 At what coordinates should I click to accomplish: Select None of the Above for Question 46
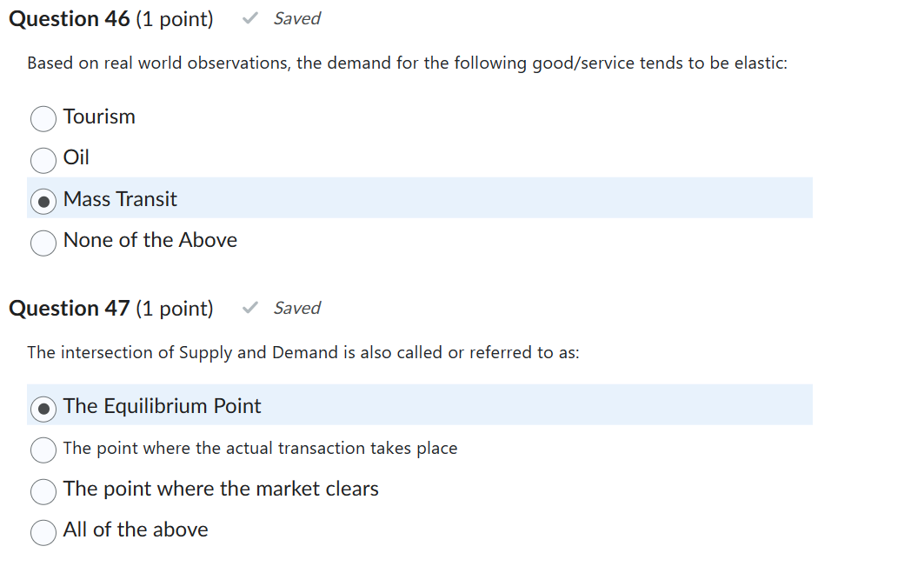(43, 243)
